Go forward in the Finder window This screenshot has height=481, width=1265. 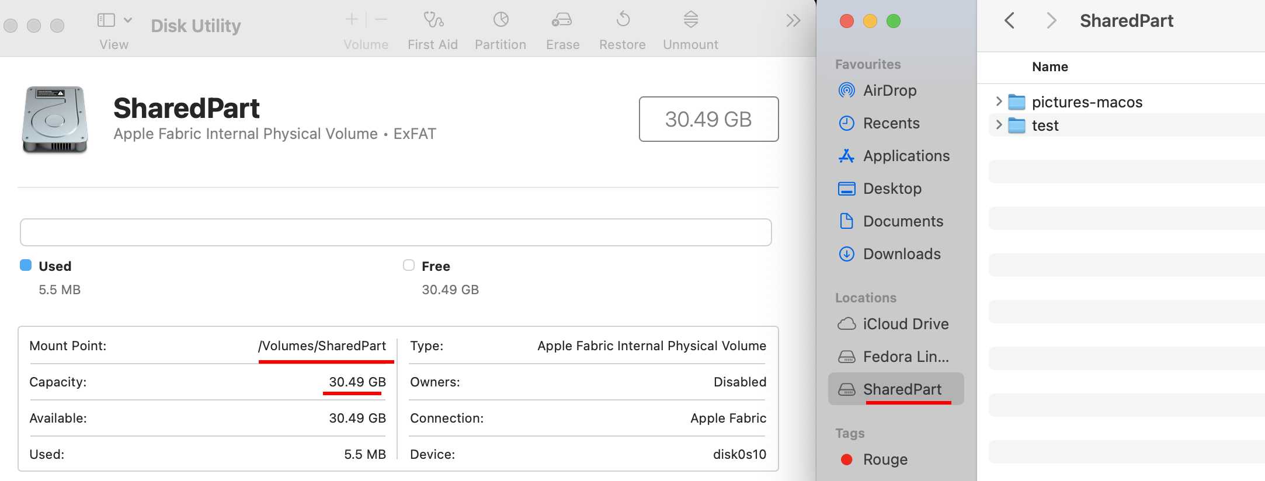point(1051,20)
